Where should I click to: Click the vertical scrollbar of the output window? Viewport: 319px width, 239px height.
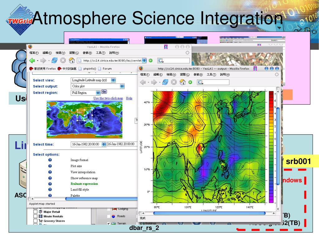(x=278, y=146)
